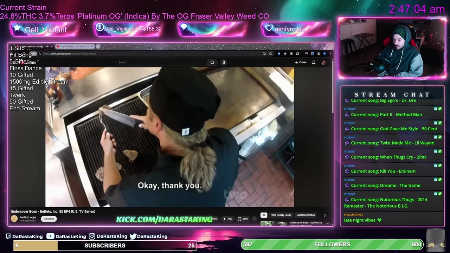Click overlay YouTube DaRastaKing icon

50,236
